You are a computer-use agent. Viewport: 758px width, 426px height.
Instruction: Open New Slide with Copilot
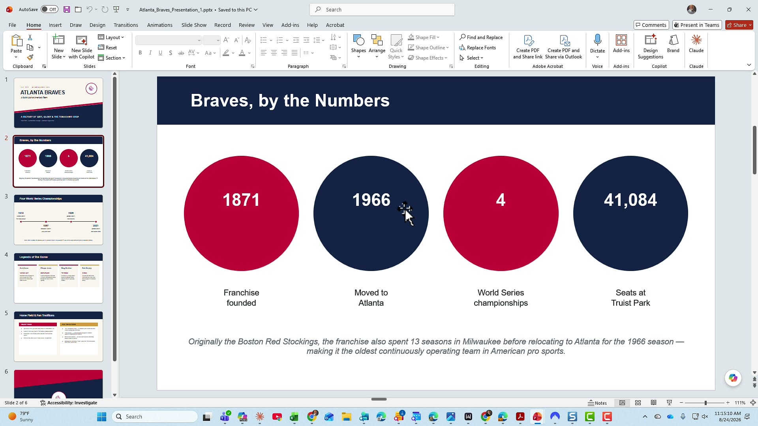click(x=81, y=47)
